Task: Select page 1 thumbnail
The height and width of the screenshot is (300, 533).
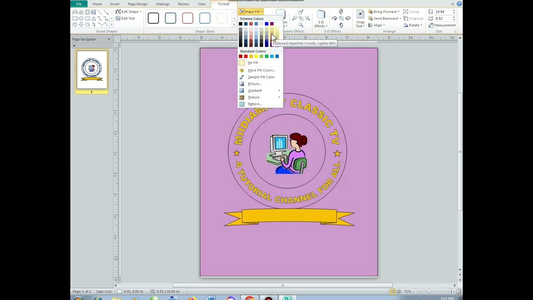Action: click(92, 70)
